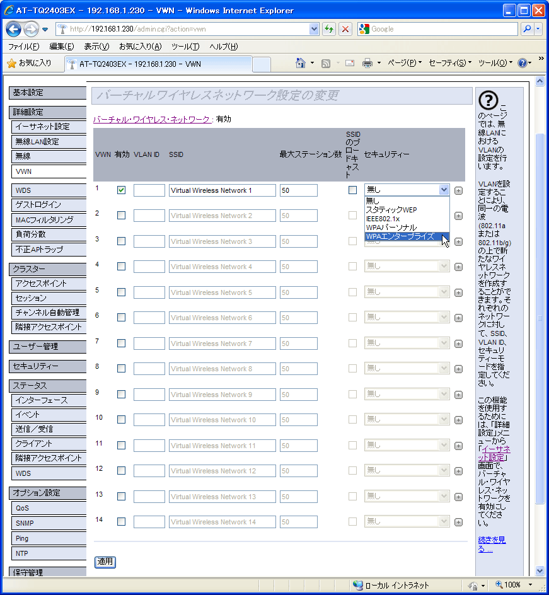Click the Home icon in command bar

(301, 63)
